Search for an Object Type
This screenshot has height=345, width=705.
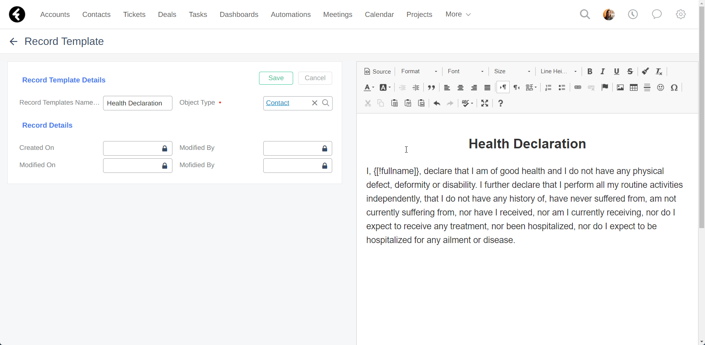tap(326, 103)
